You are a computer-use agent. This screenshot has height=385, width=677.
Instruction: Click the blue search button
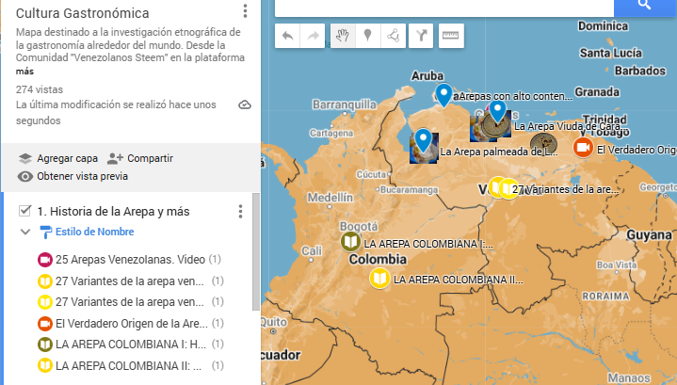coord(645,6)
